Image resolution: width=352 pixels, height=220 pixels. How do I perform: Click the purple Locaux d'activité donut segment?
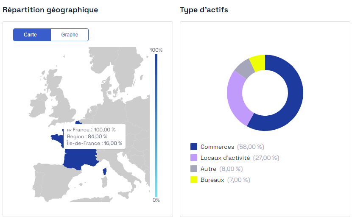[x=236, y=99]
